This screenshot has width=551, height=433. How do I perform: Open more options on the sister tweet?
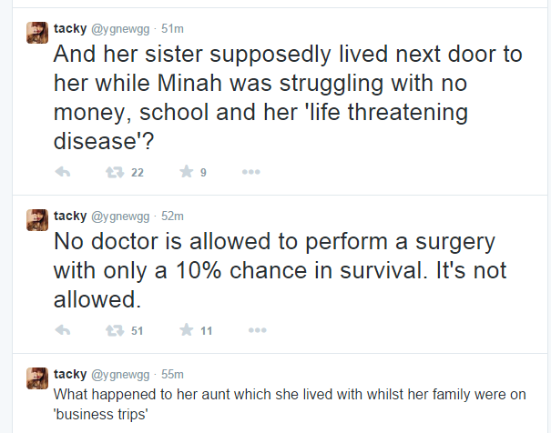250,172
